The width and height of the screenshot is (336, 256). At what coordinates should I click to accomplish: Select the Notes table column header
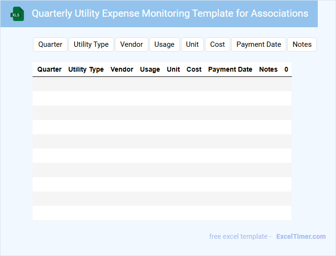(x=268, y=69)
